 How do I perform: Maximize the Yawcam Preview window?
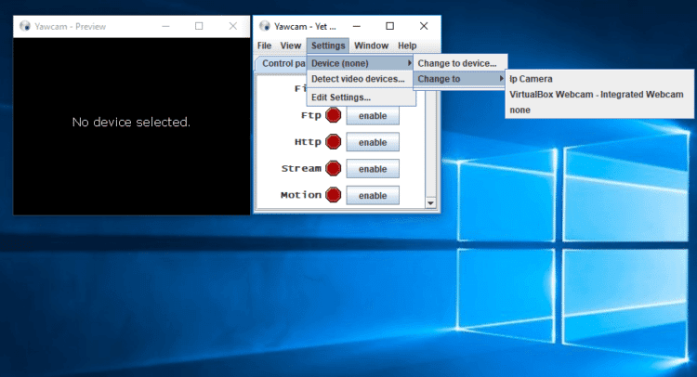point(199,26)
